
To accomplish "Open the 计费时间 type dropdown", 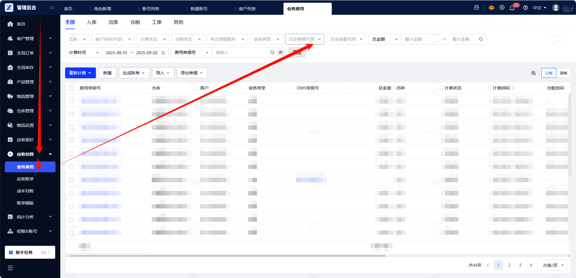I will click(x=84, y=52).
